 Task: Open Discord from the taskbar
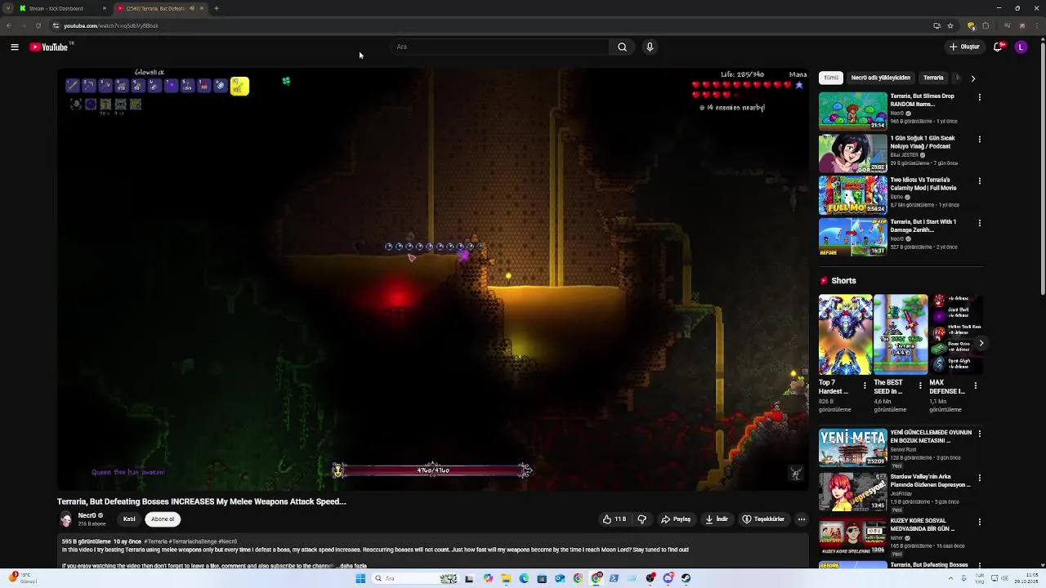pyautogui.click(x=668, y=578)
